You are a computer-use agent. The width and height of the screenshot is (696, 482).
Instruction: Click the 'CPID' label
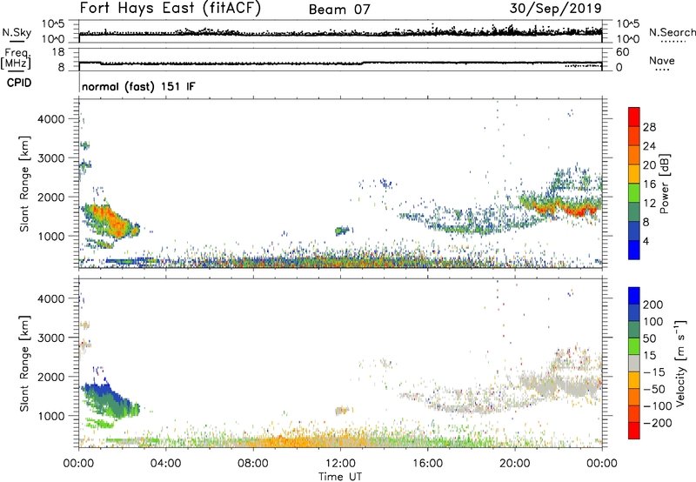(19, 83)
